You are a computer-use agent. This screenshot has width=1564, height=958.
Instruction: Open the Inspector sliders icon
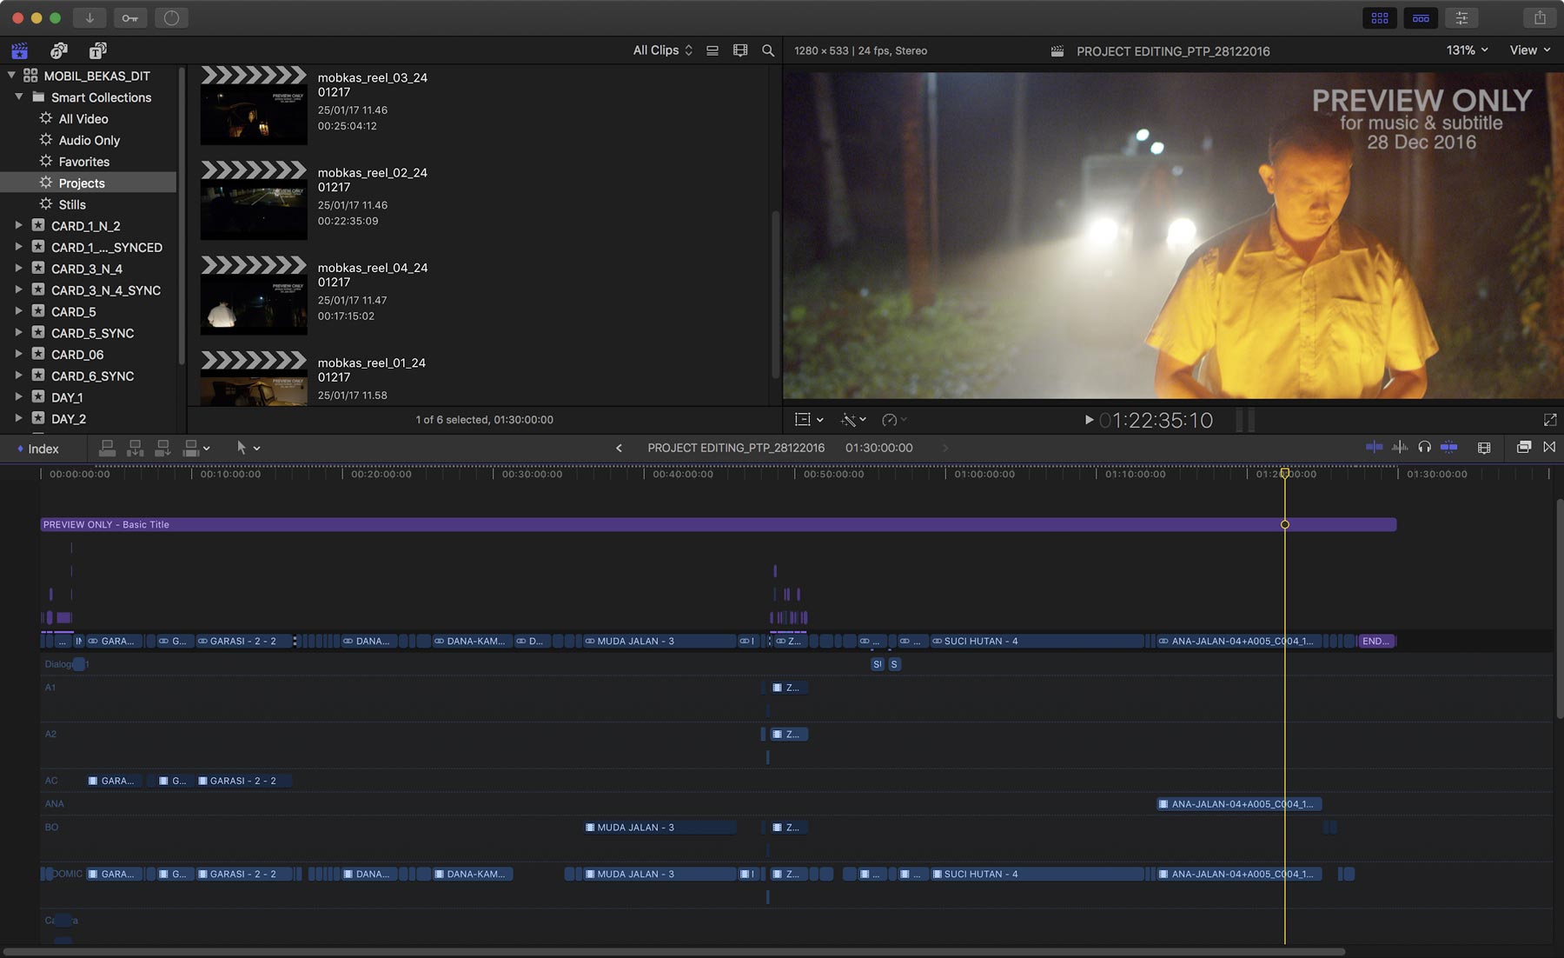coord(1461,17)
